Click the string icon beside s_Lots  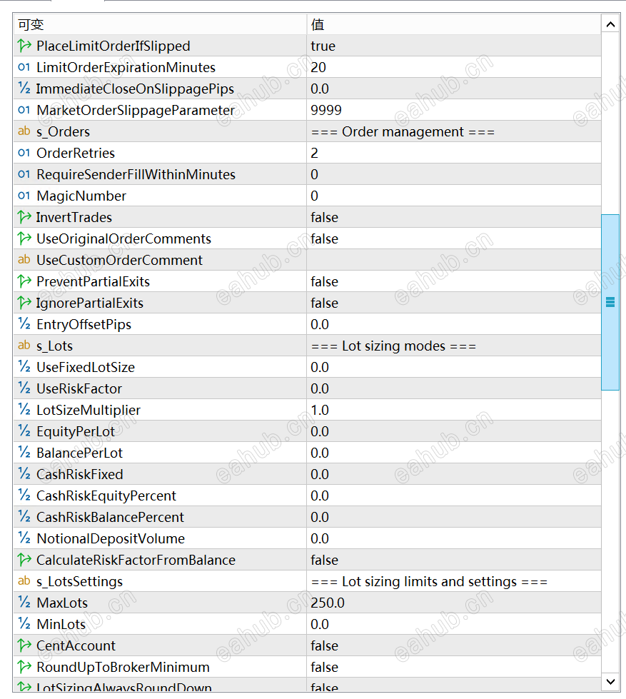(24, 345)
